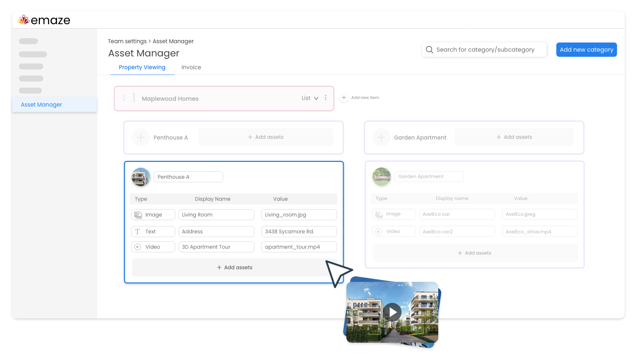Screen dimensions: 637x363
Task: Edit the Garden Apartment name field
Action: coord(429,177)
